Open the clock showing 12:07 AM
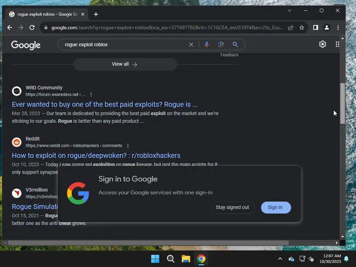 [x=330, y=259]
